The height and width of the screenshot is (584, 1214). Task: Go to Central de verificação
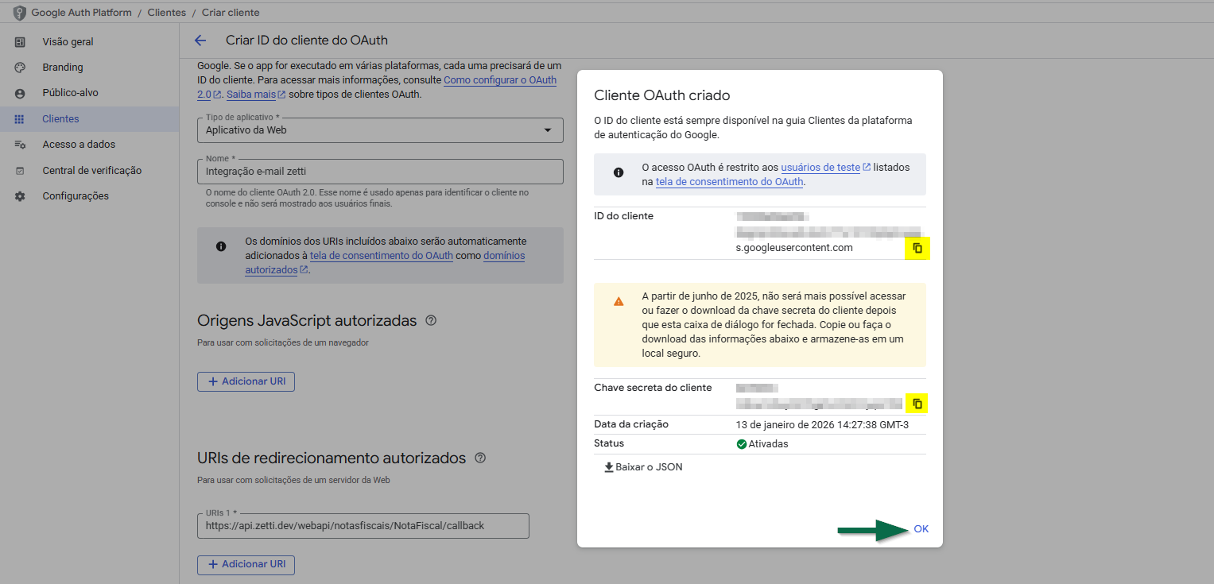(x=91, y=170)
